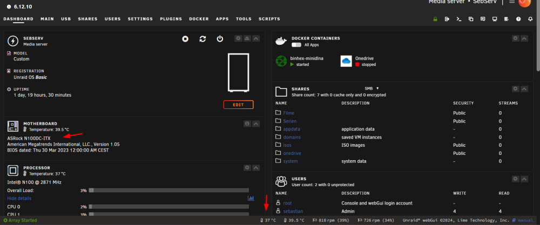
Task: Click the case model thumbnail
Action: [238, 72]
